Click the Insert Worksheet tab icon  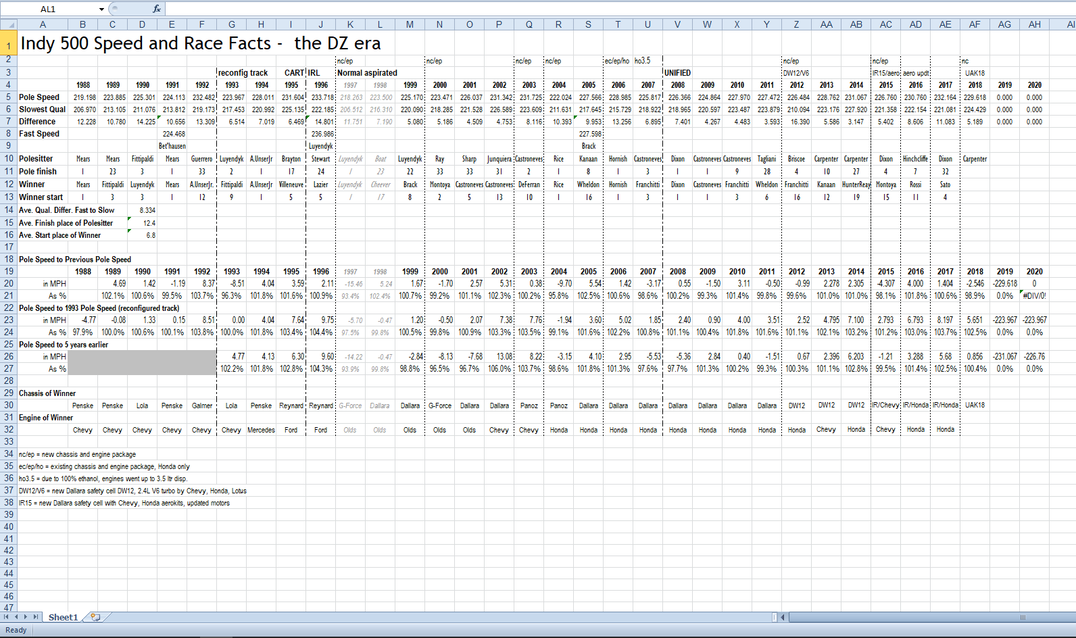pyautogui.click(x=95, y=617)
